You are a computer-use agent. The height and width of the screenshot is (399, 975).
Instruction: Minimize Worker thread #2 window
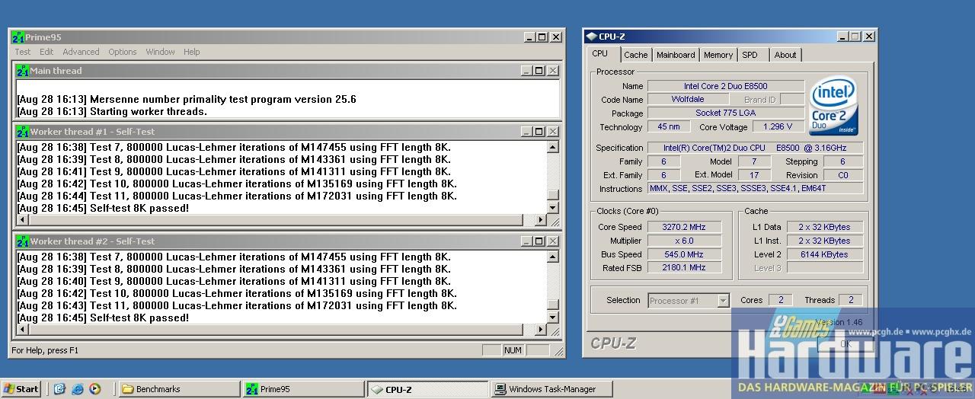[526, 241]
